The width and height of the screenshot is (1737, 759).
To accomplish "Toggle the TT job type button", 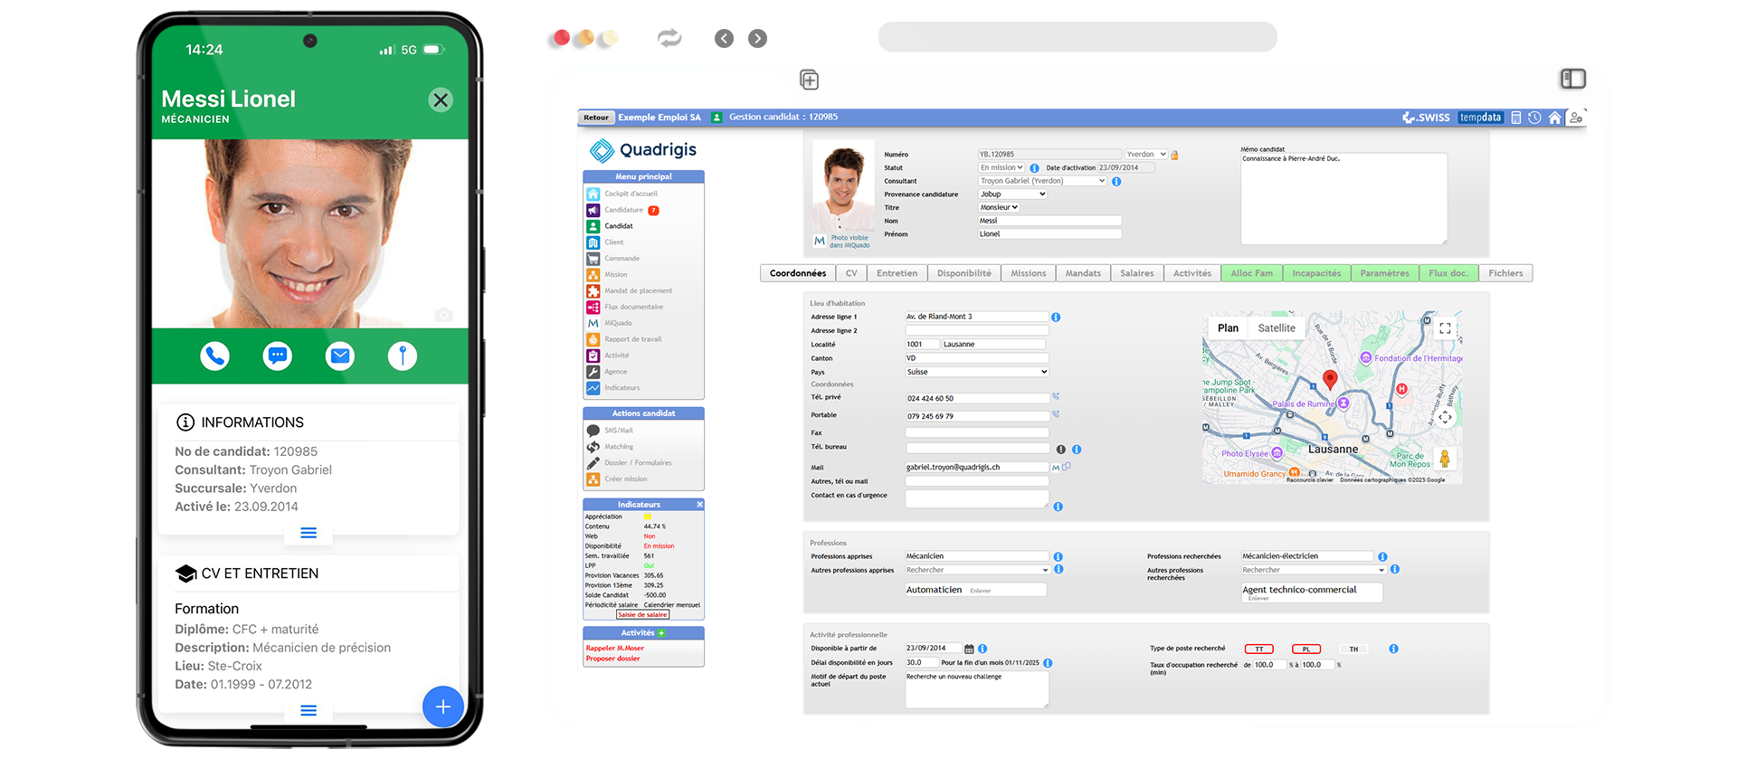I will tap(1258, 650).
